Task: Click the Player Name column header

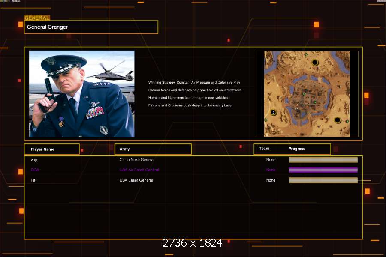Action: [x=52, y=149]
